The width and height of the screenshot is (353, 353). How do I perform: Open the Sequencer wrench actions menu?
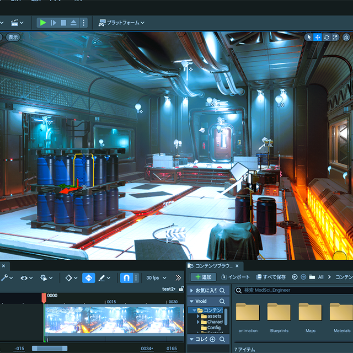4,278
